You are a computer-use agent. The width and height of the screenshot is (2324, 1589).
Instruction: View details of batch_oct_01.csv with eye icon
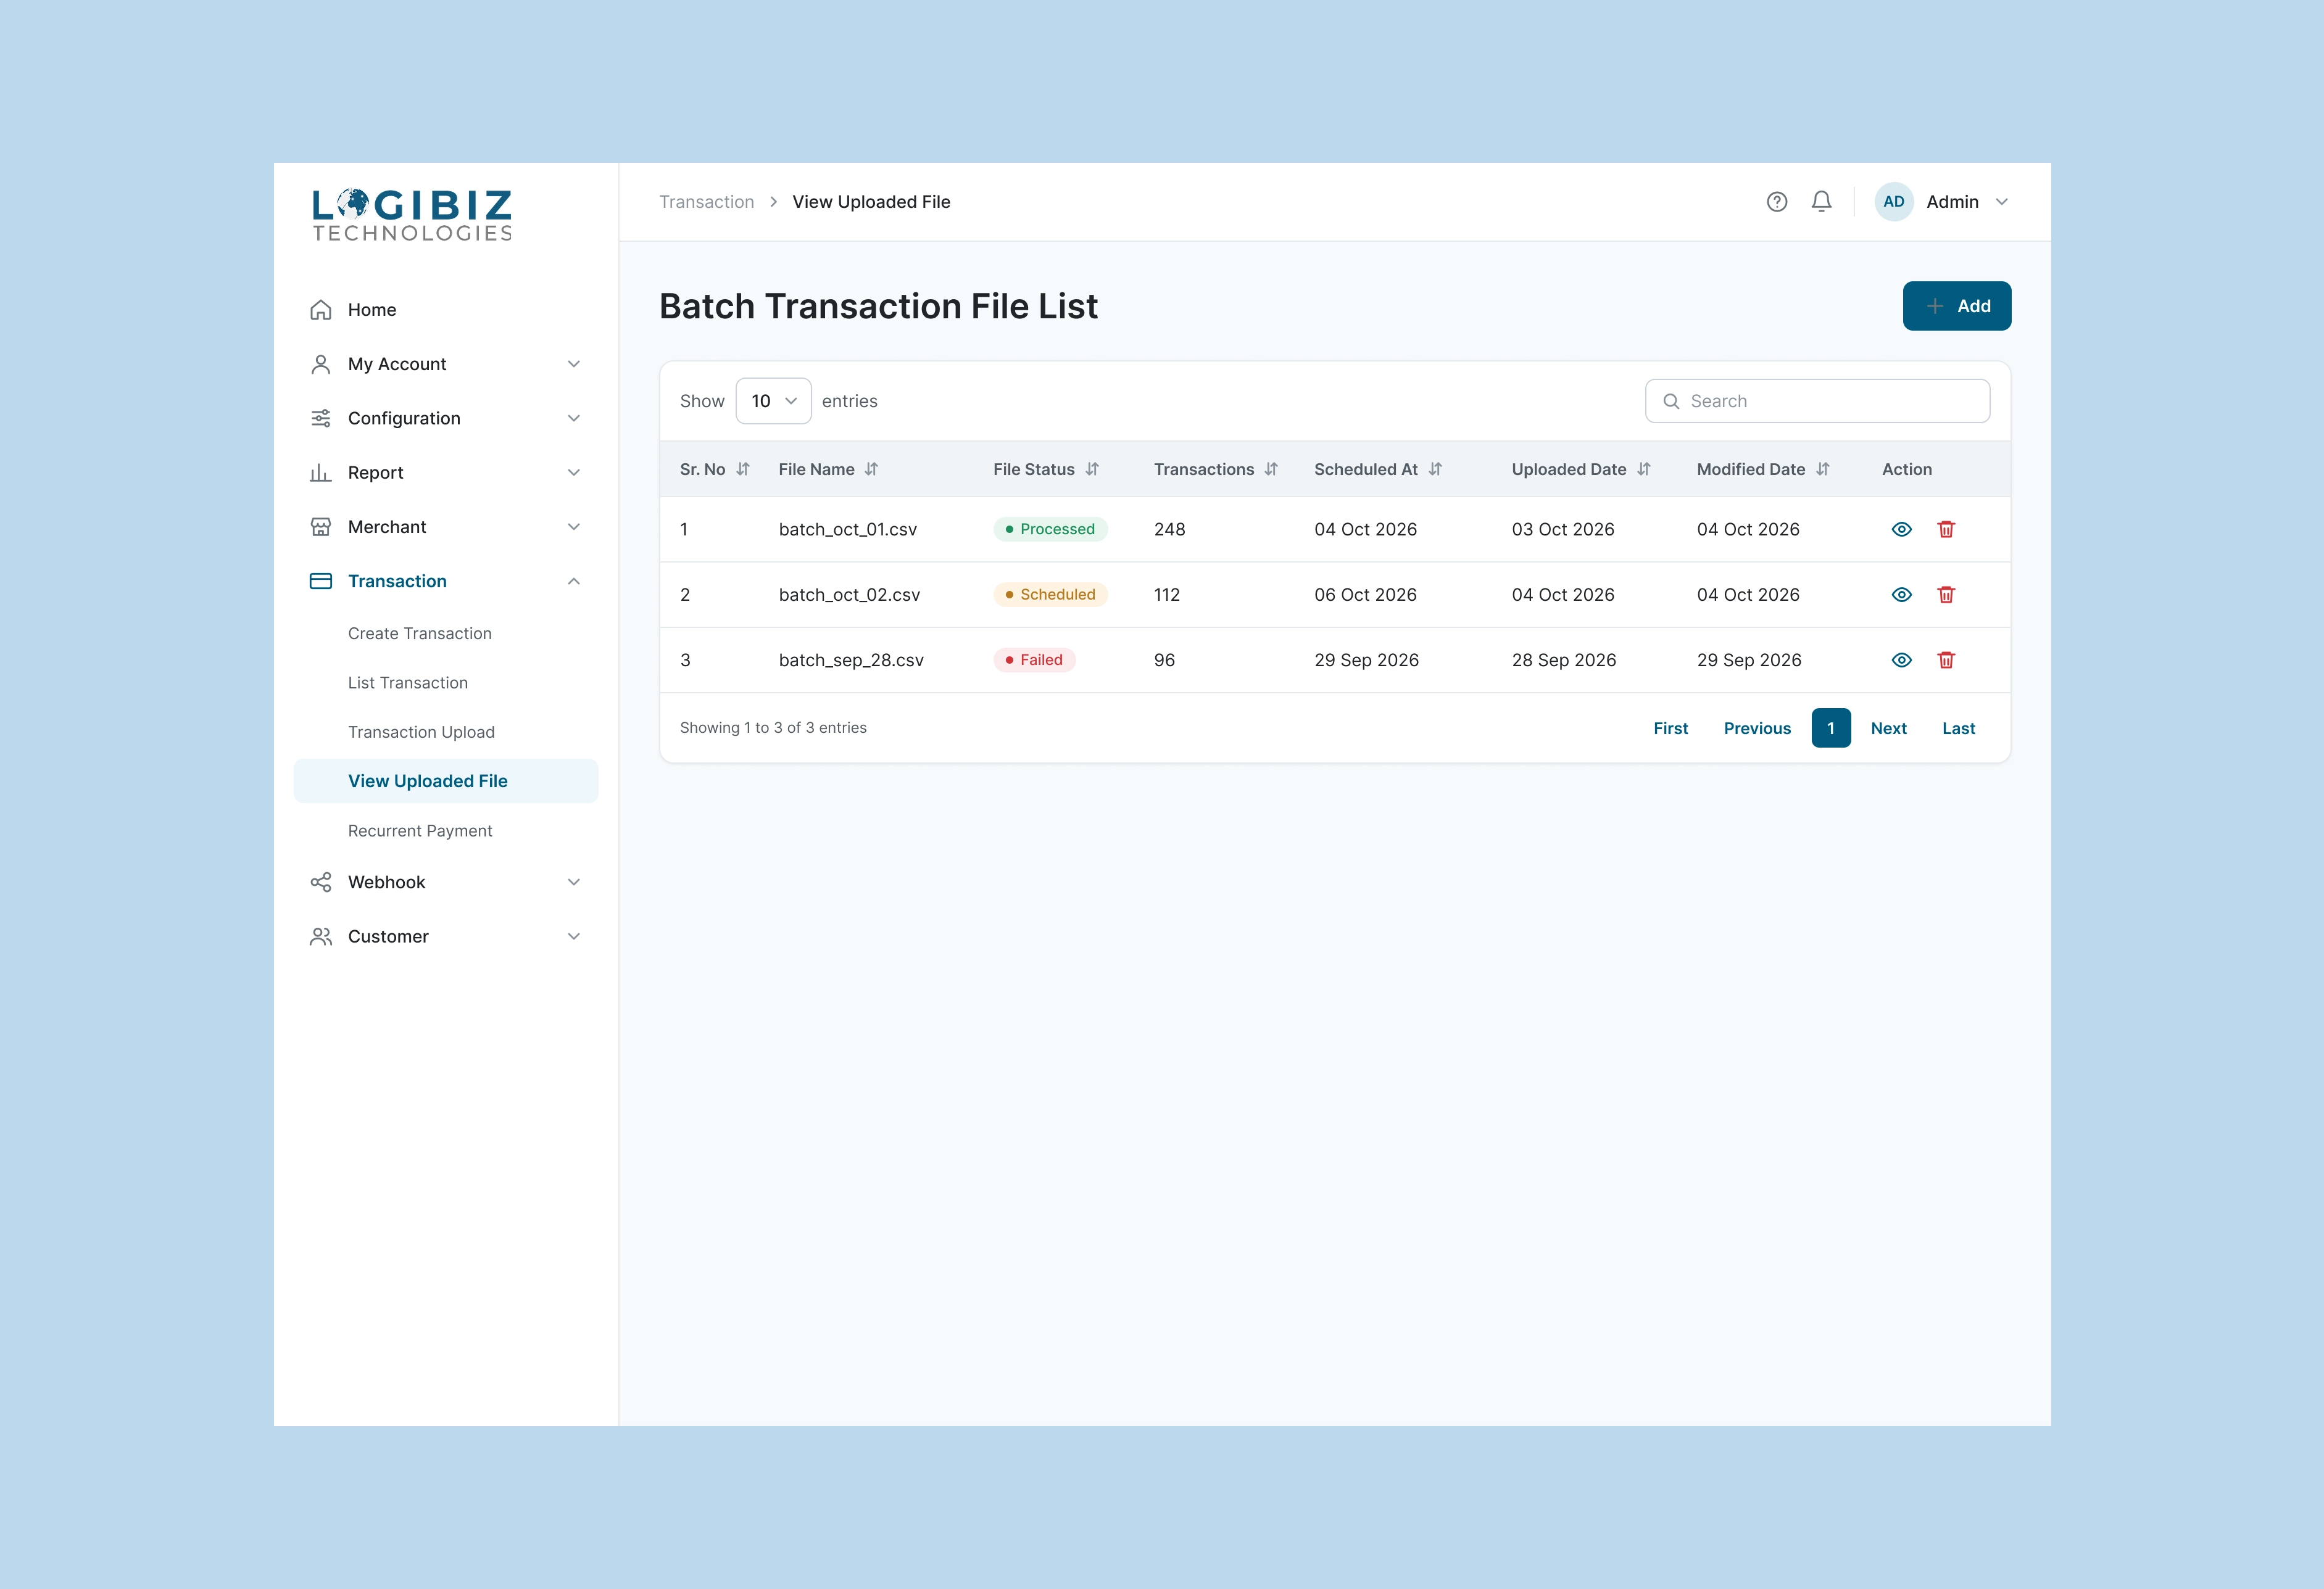(1901, 530)
